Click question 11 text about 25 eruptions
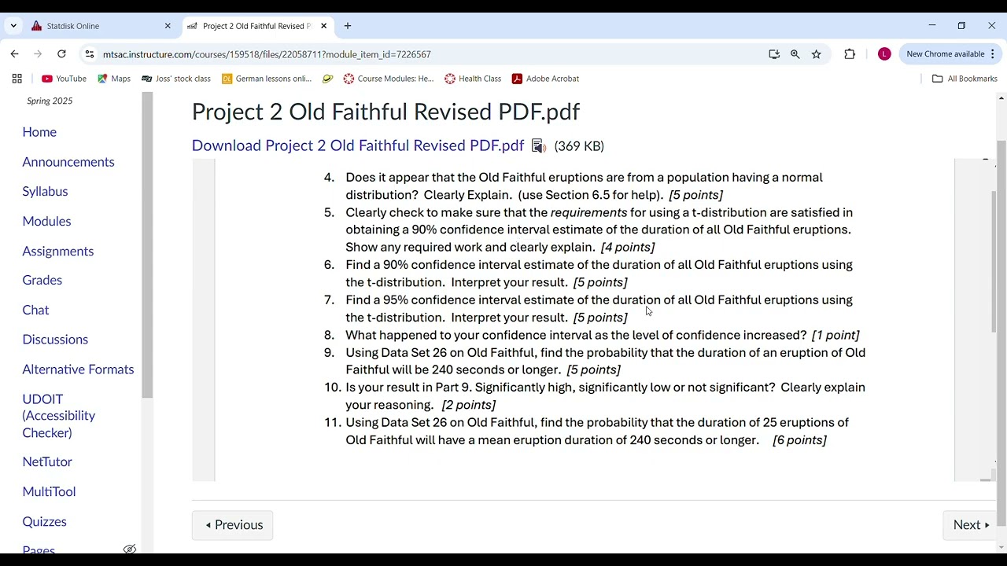The image size is (1007, 566). tap(597, 432)
